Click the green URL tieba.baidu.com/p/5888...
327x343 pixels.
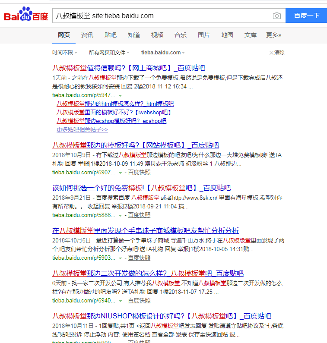coord(84,215)
